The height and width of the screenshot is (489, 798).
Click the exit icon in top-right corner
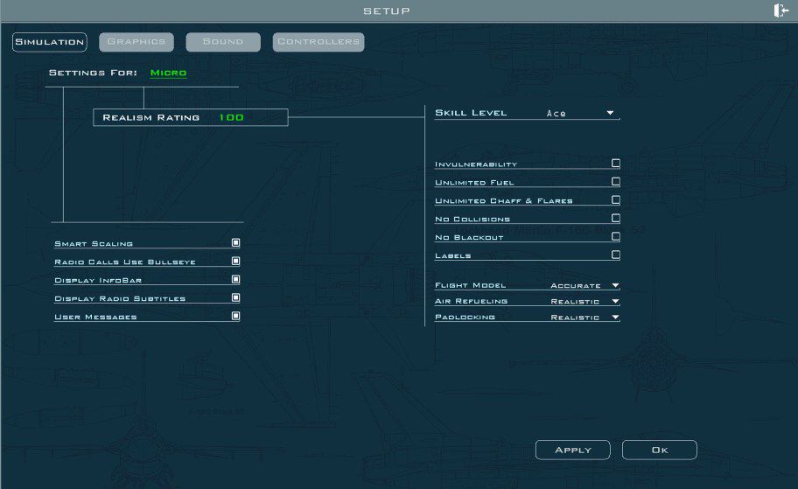click(x=781, y=10)
